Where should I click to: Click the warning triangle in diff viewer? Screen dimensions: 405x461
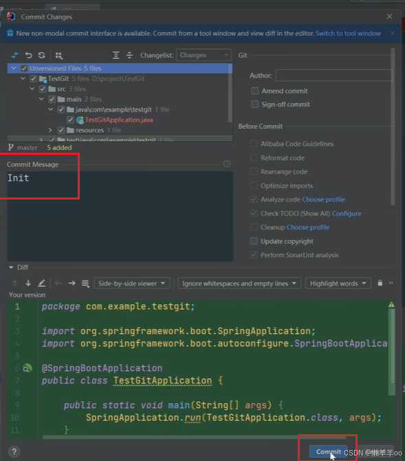[391, 305]
